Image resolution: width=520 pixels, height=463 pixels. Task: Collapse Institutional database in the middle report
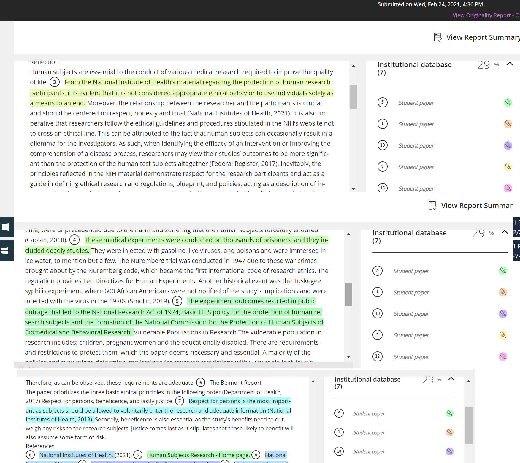[x=505, y=232]
